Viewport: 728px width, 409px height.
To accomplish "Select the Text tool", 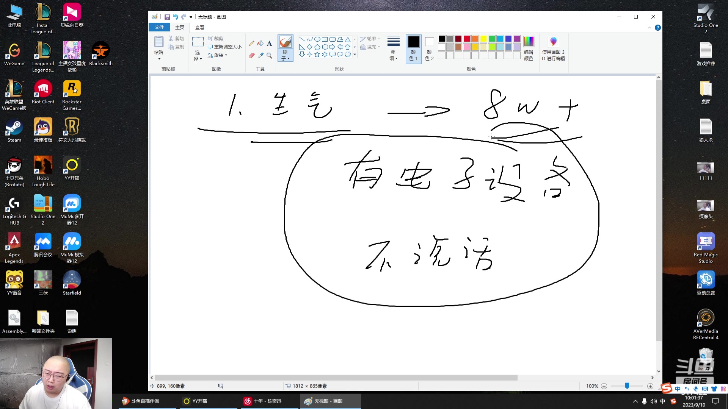I will [269, 44].
